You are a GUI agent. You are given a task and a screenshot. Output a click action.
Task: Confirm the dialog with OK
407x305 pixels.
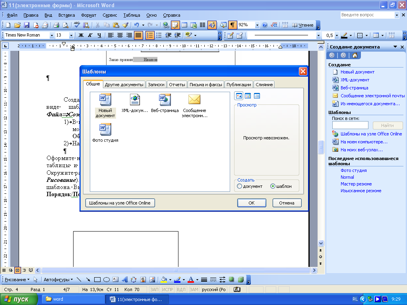[252, 203]
